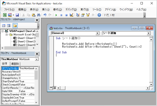
Task: Open standard toolbar overflow options arrow
Action: [x=145, y=15]
